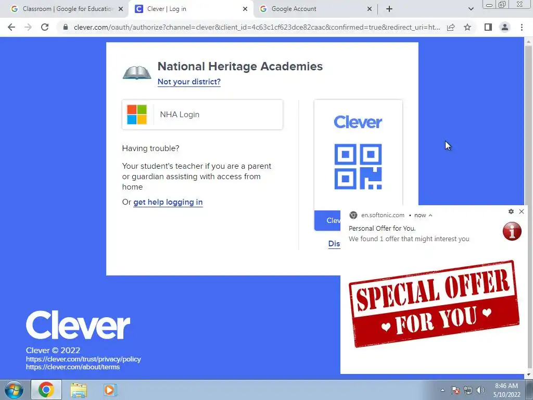
Task: Open the browser side panel icon
Action: pyautogui.click(x=488, y=27)
